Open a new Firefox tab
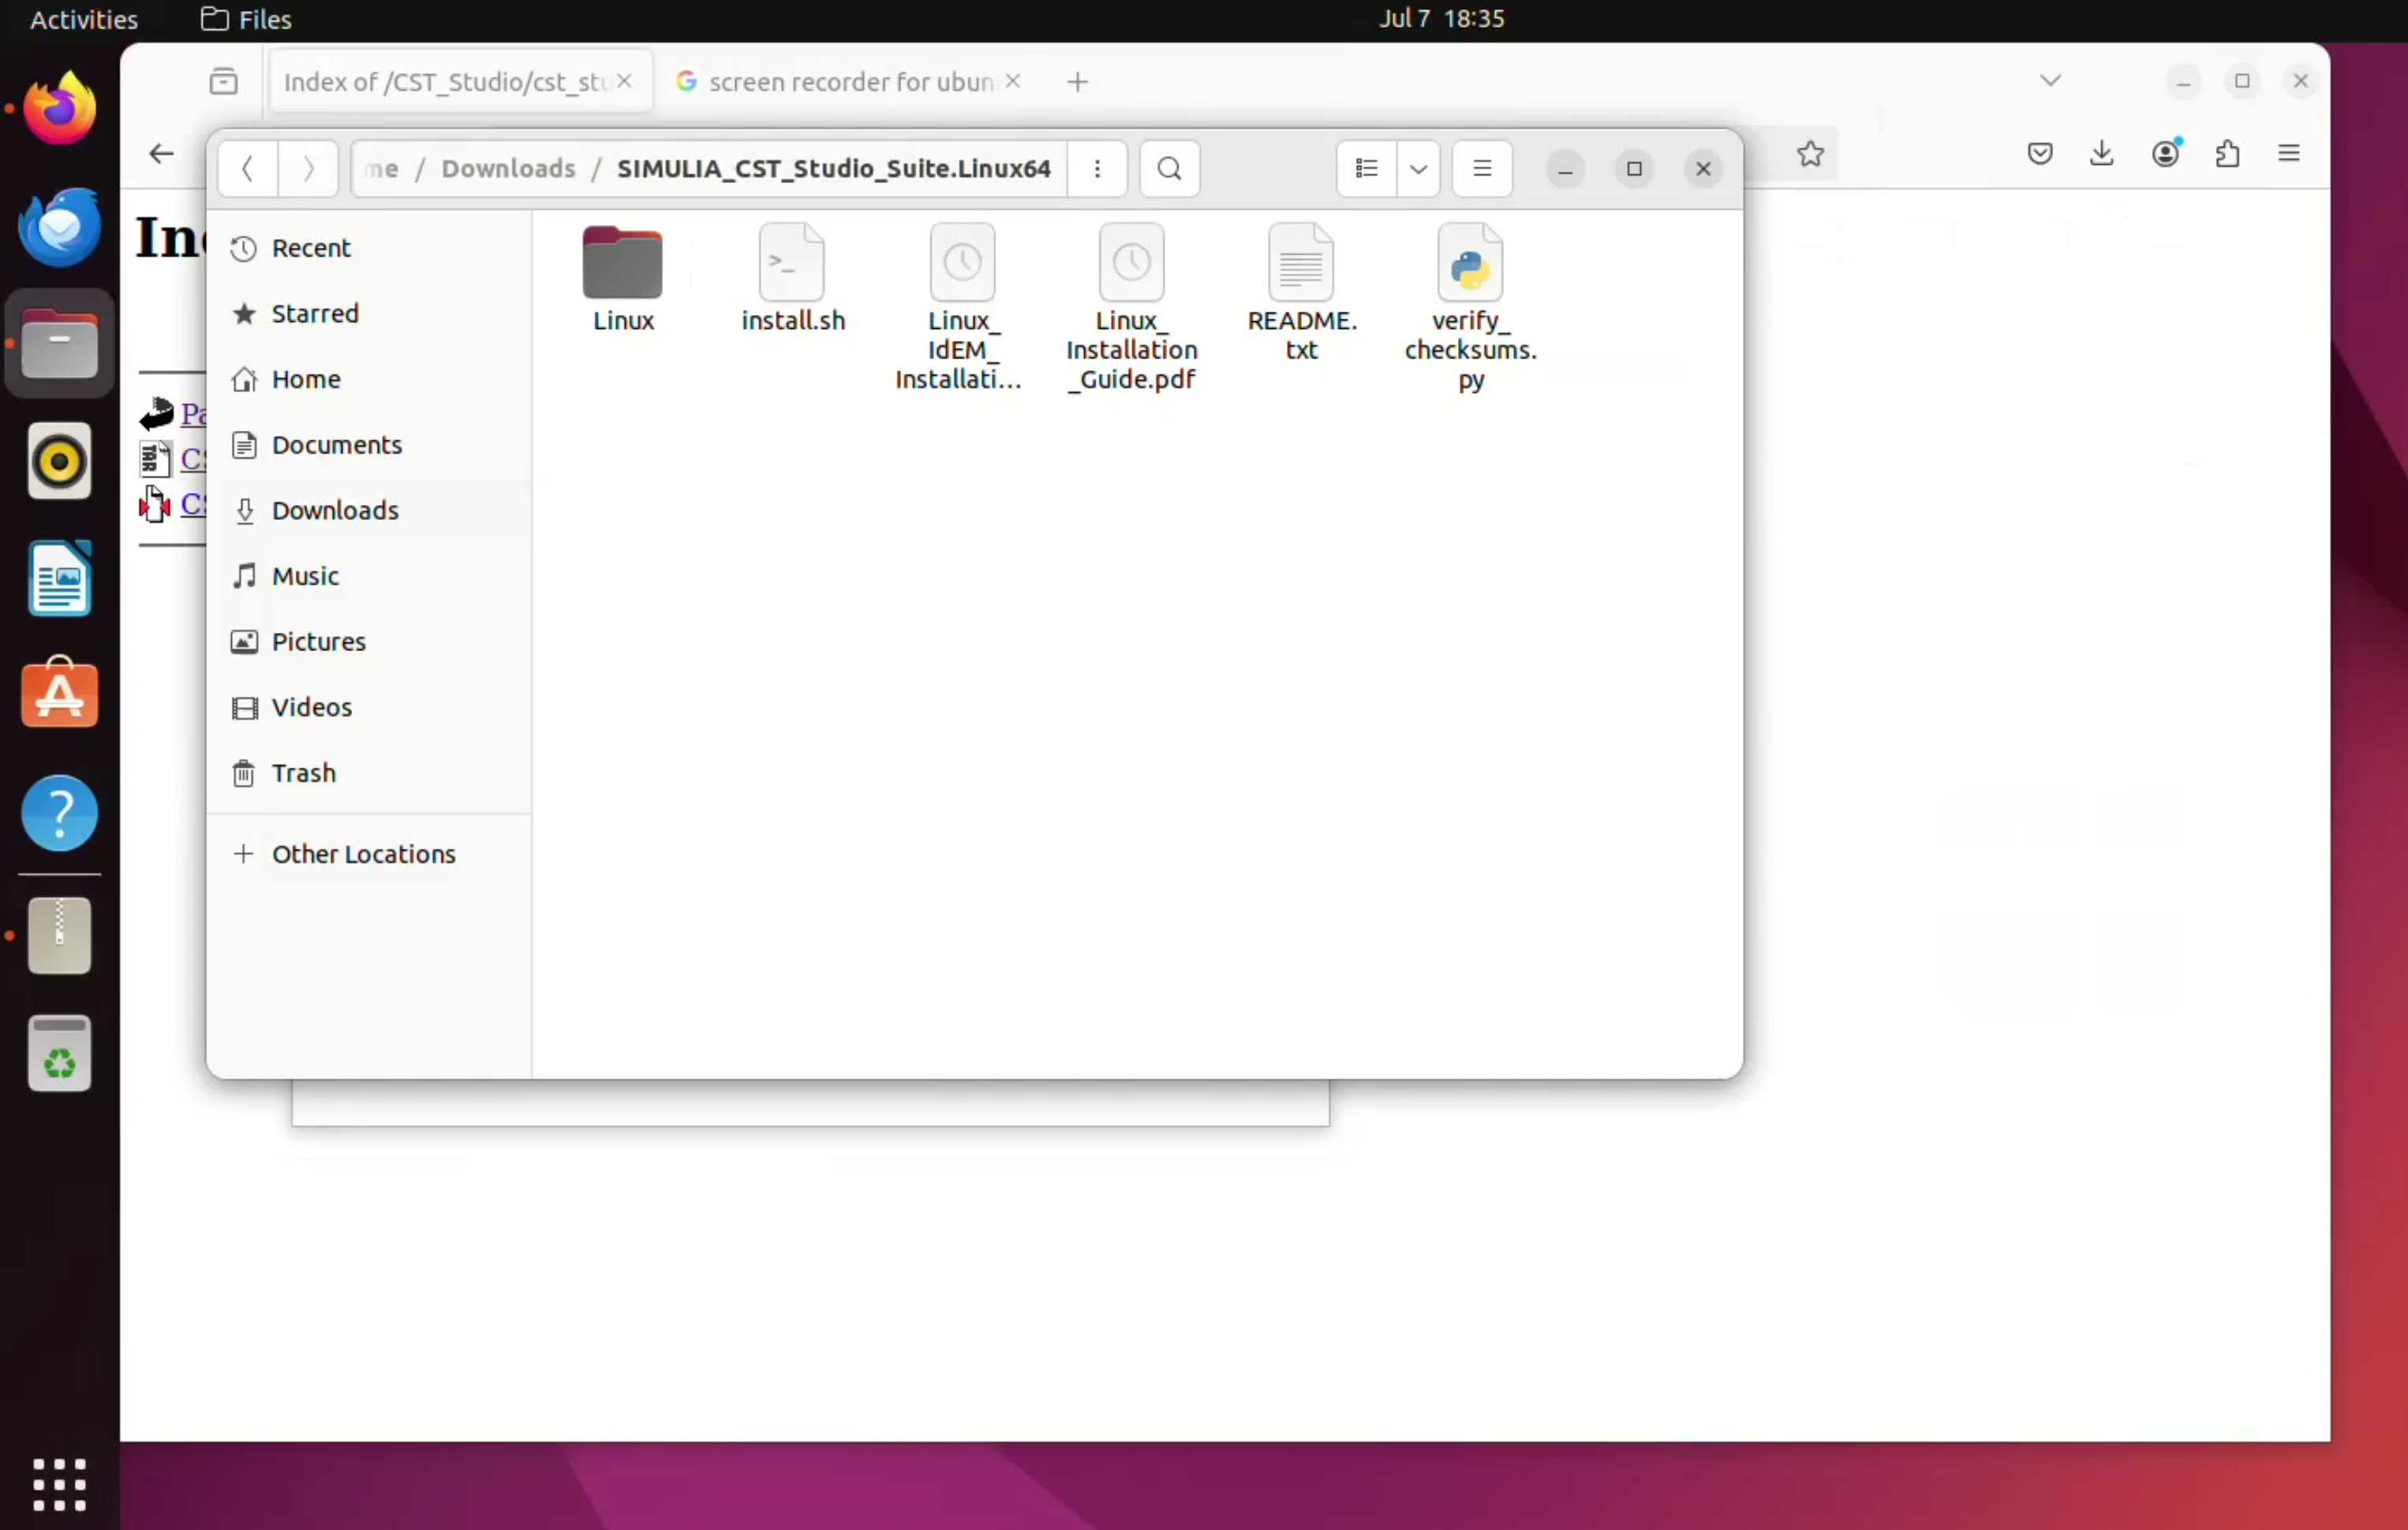This screenshot has width=2408, height=1530. pos(1077,82)
